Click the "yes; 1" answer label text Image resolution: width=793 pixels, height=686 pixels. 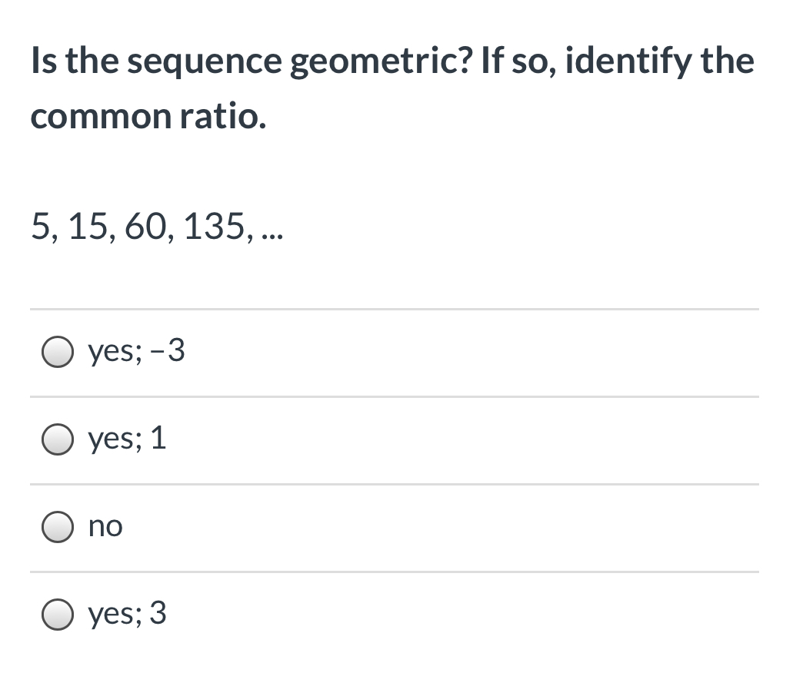(x=127, y=440)
